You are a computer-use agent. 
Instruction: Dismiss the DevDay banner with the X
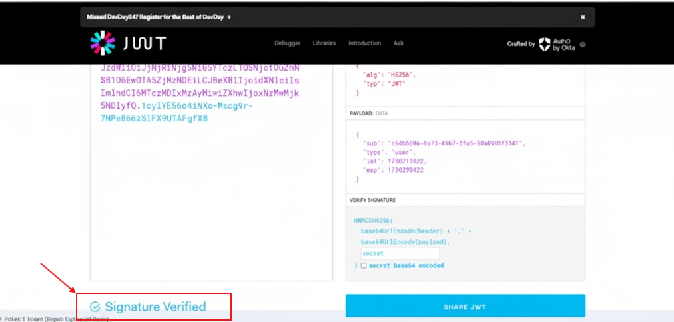(583, 17)
